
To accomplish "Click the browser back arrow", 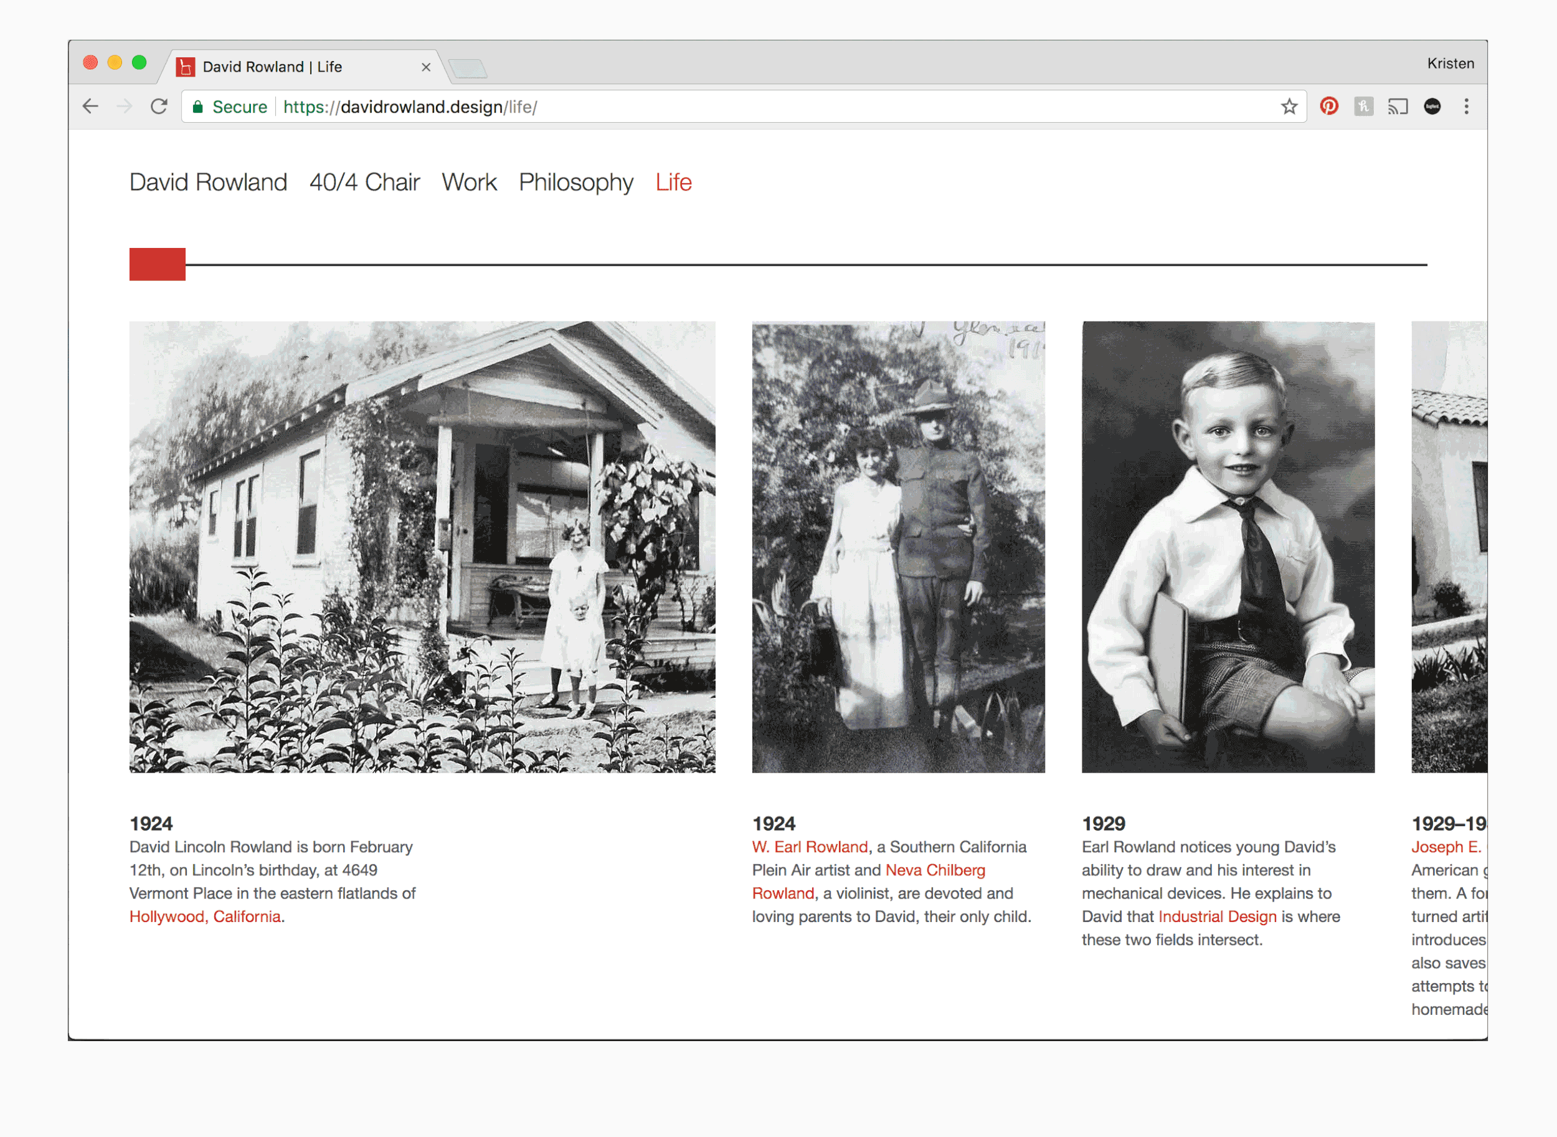I will tap(90, 107).
